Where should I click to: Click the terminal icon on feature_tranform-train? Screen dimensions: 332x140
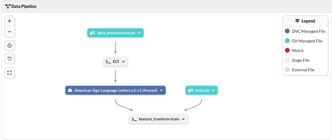click(134, 119)
